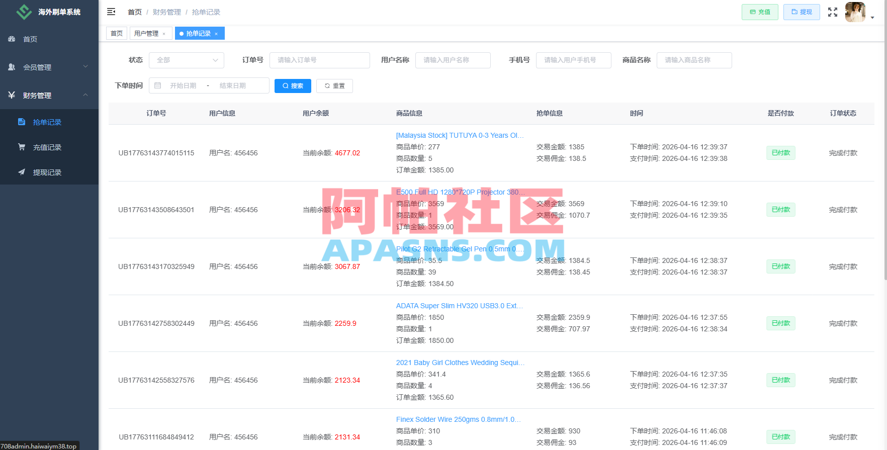Focus the 商品名称 input field
The image size is (887, 450).
point(694,60)
